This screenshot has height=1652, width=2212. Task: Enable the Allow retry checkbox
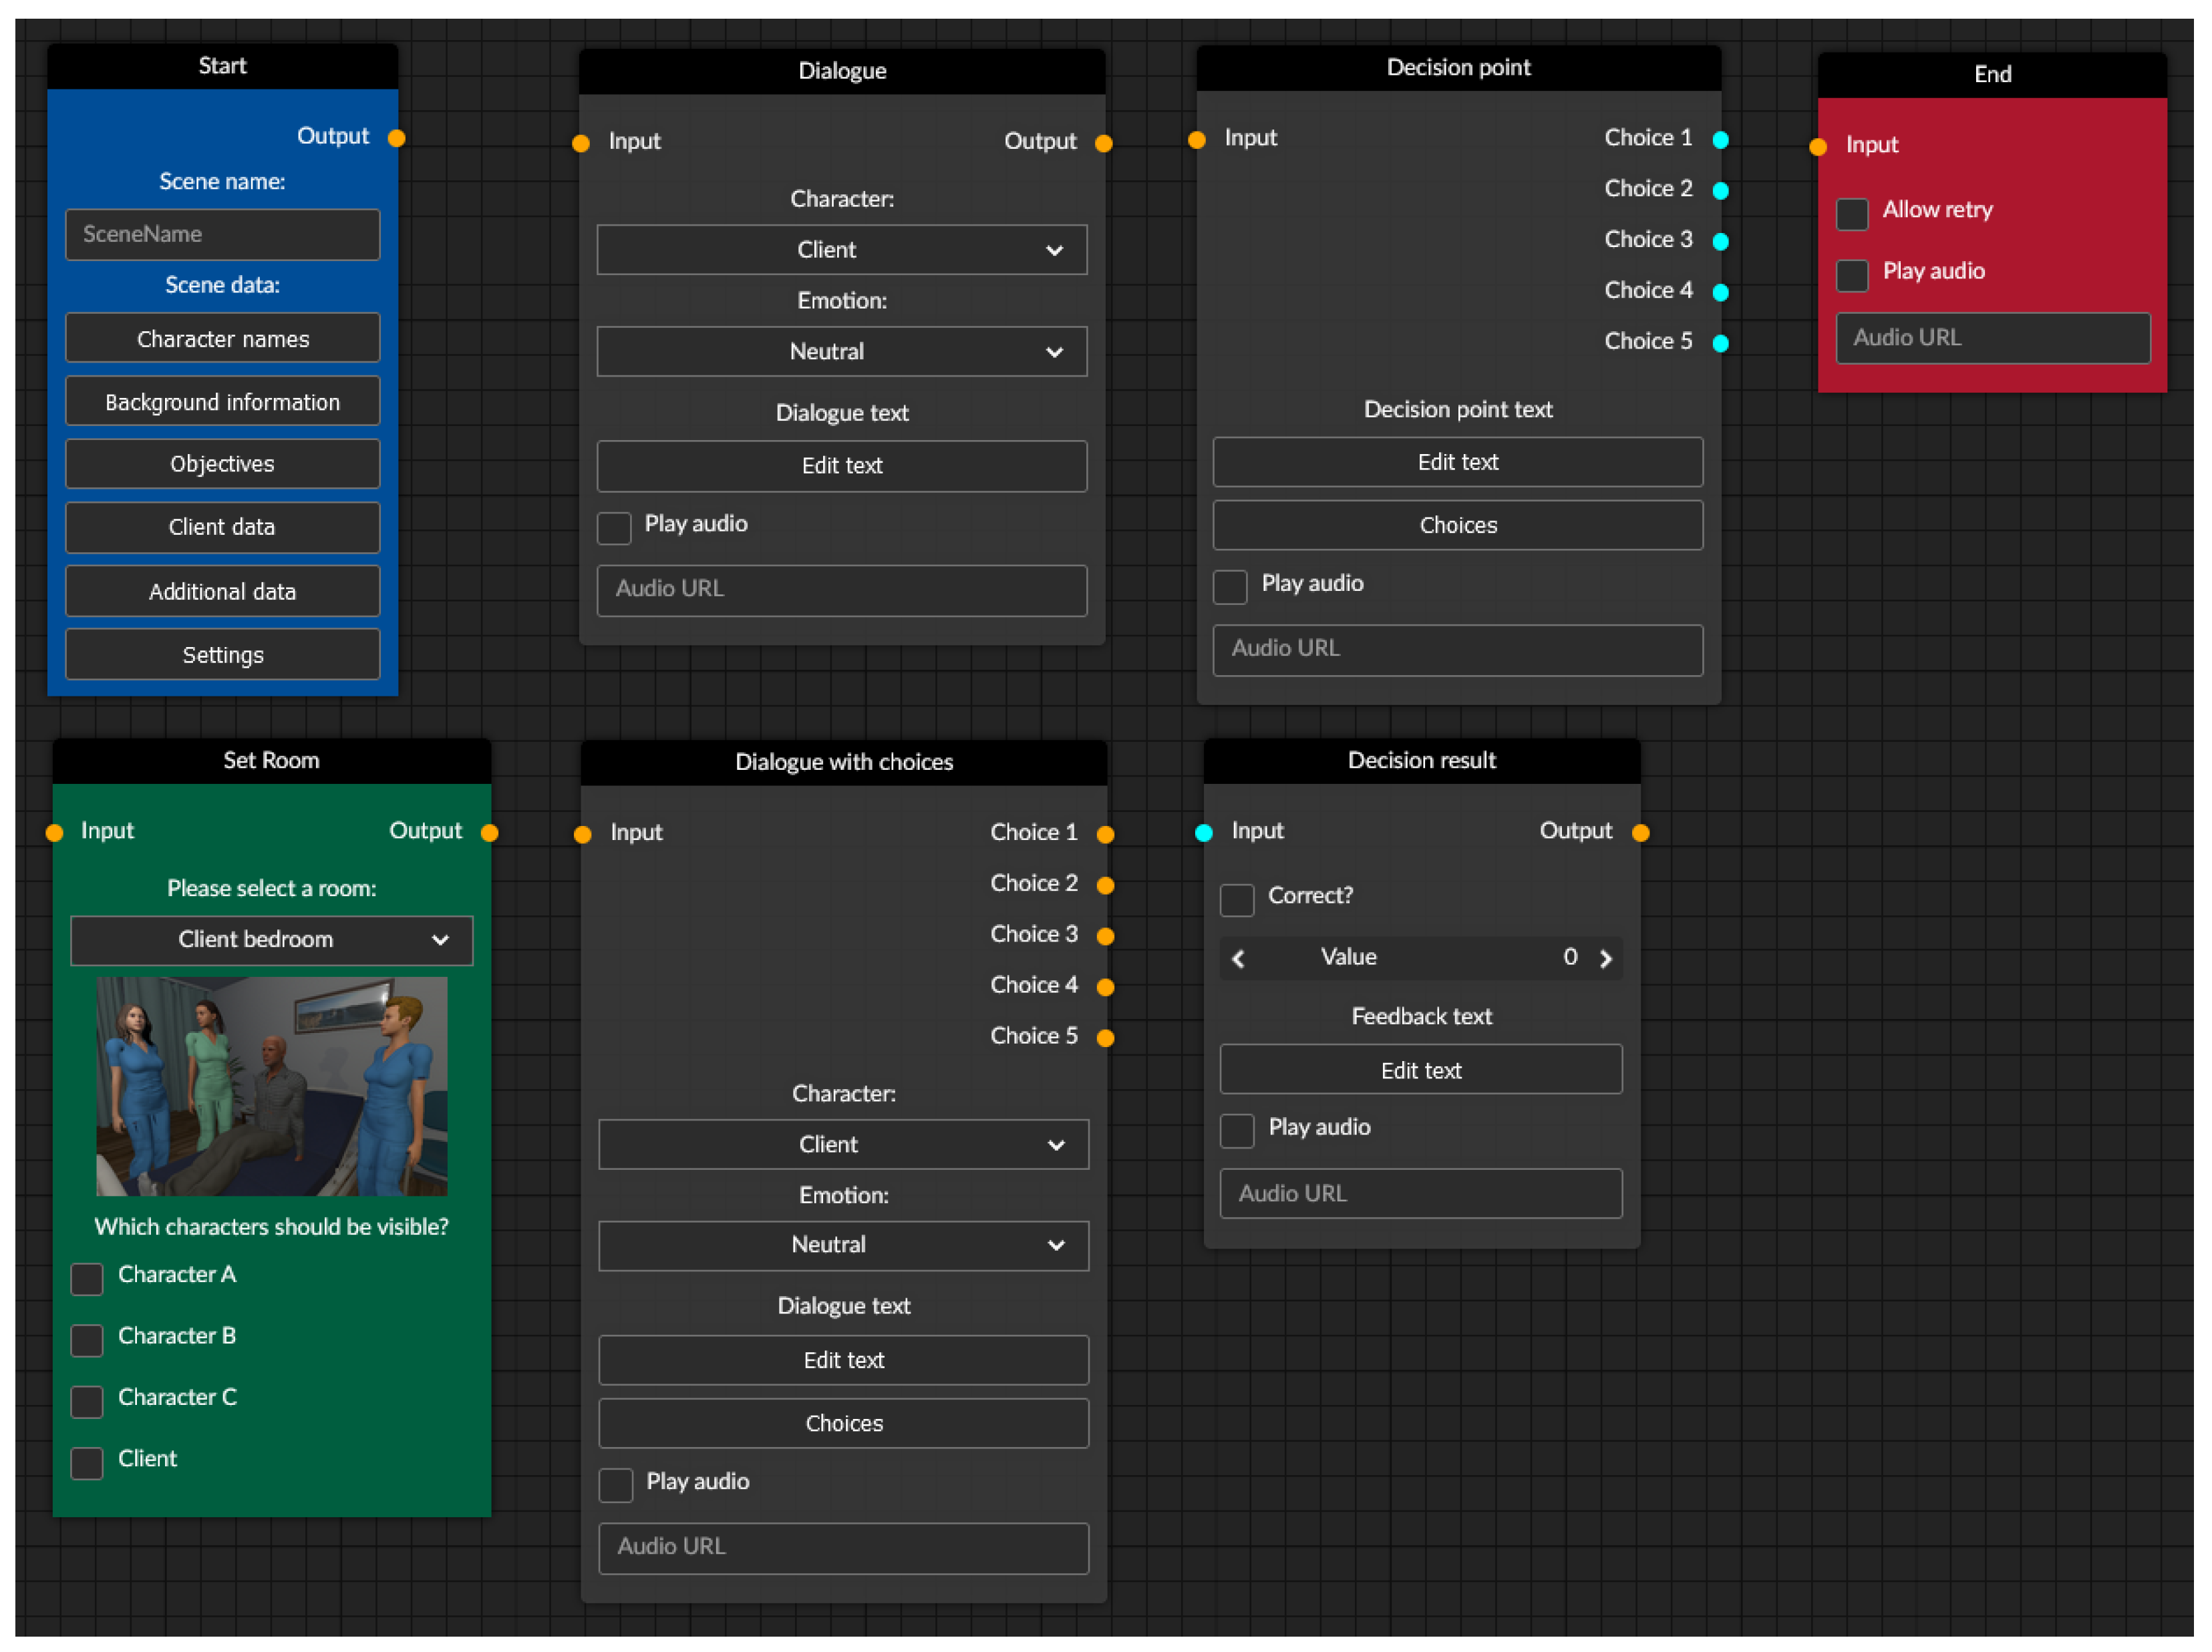(1852, 214)
